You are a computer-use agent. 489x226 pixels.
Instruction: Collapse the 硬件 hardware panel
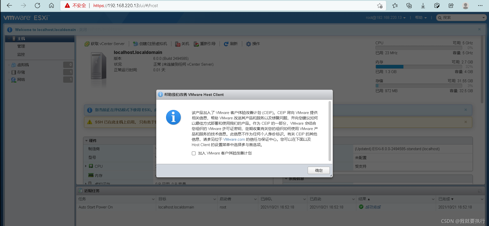(x=87, y=141)
